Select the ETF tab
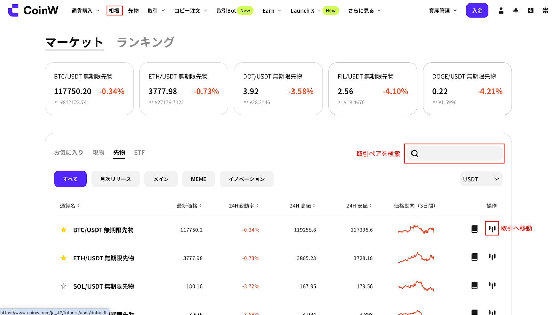Screen dimensions: 557x315 pyautogui.click(x=140, y=152)
